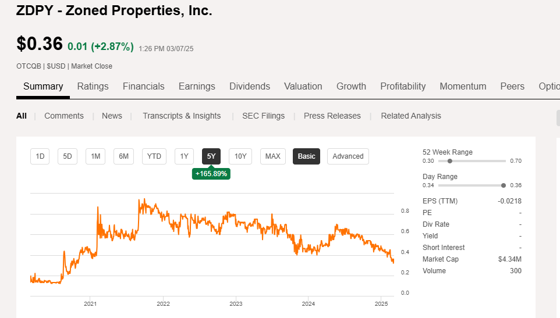Set chart range to 1D

[40, 156]
